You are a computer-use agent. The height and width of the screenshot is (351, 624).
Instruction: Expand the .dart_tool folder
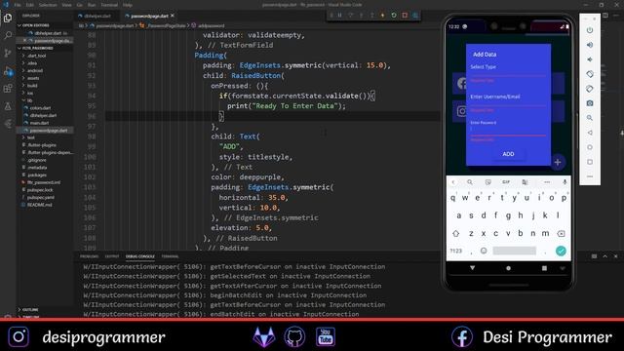click(x=37, y=56)
